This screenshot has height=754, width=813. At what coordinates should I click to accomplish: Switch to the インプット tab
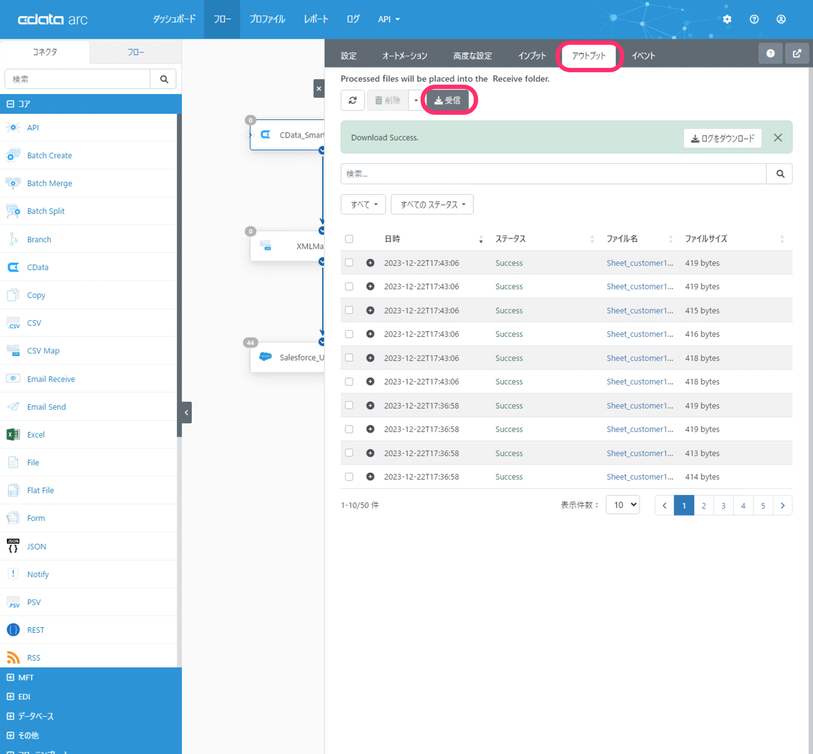(532, 56)
